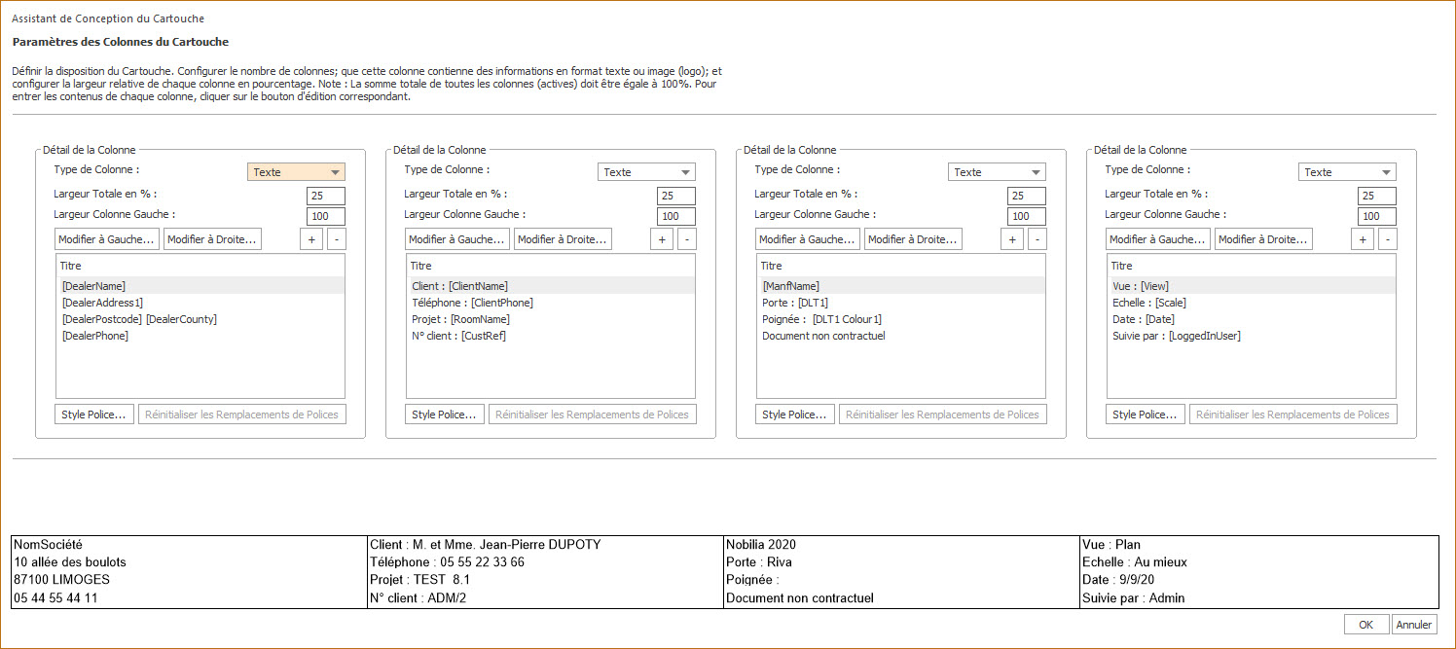
Task: Open Modifier à Gauche in the View column
Action: pos(1158,239)
